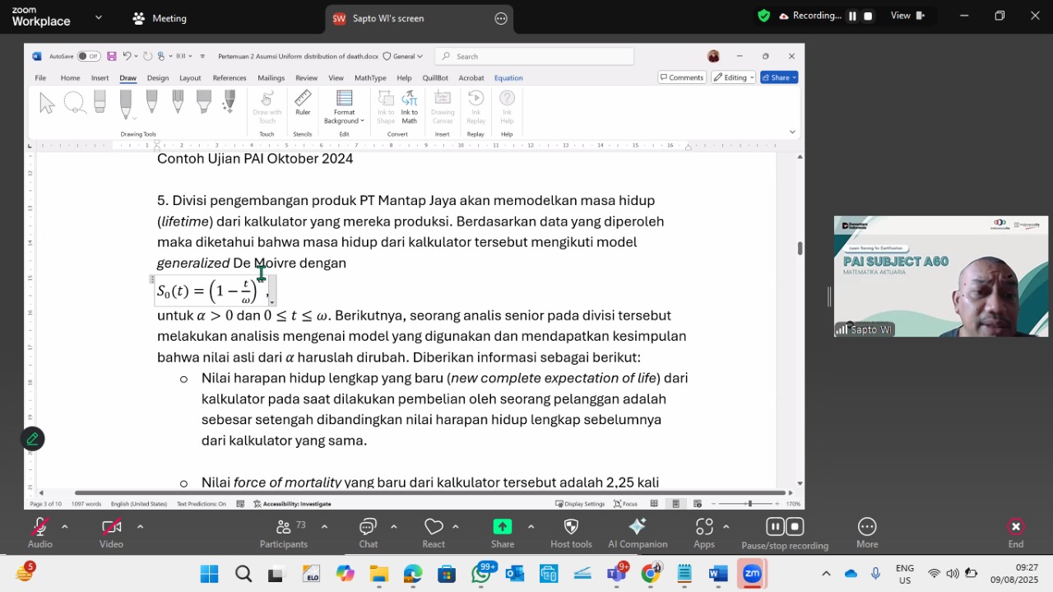The width and height of the screenshot is (1053, 592).
Task: Click the Format Background button
Action: (344, 107)
